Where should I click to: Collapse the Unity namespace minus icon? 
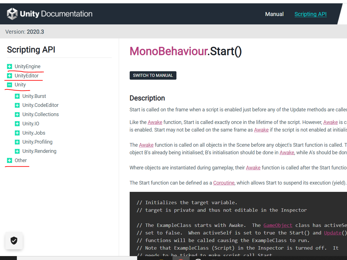(x=10, y=85)
